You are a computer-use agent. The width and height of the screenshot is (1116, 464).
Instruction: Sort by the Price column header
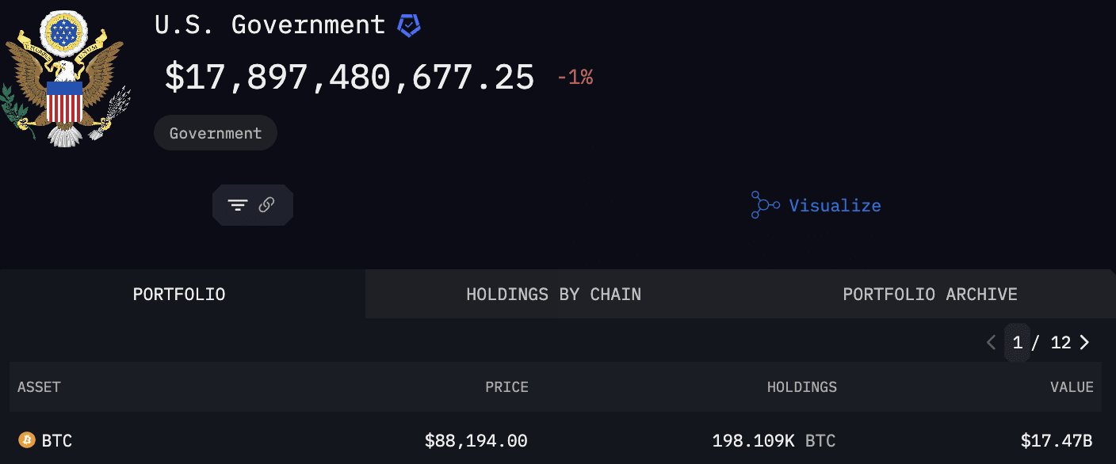click(506, 387)
